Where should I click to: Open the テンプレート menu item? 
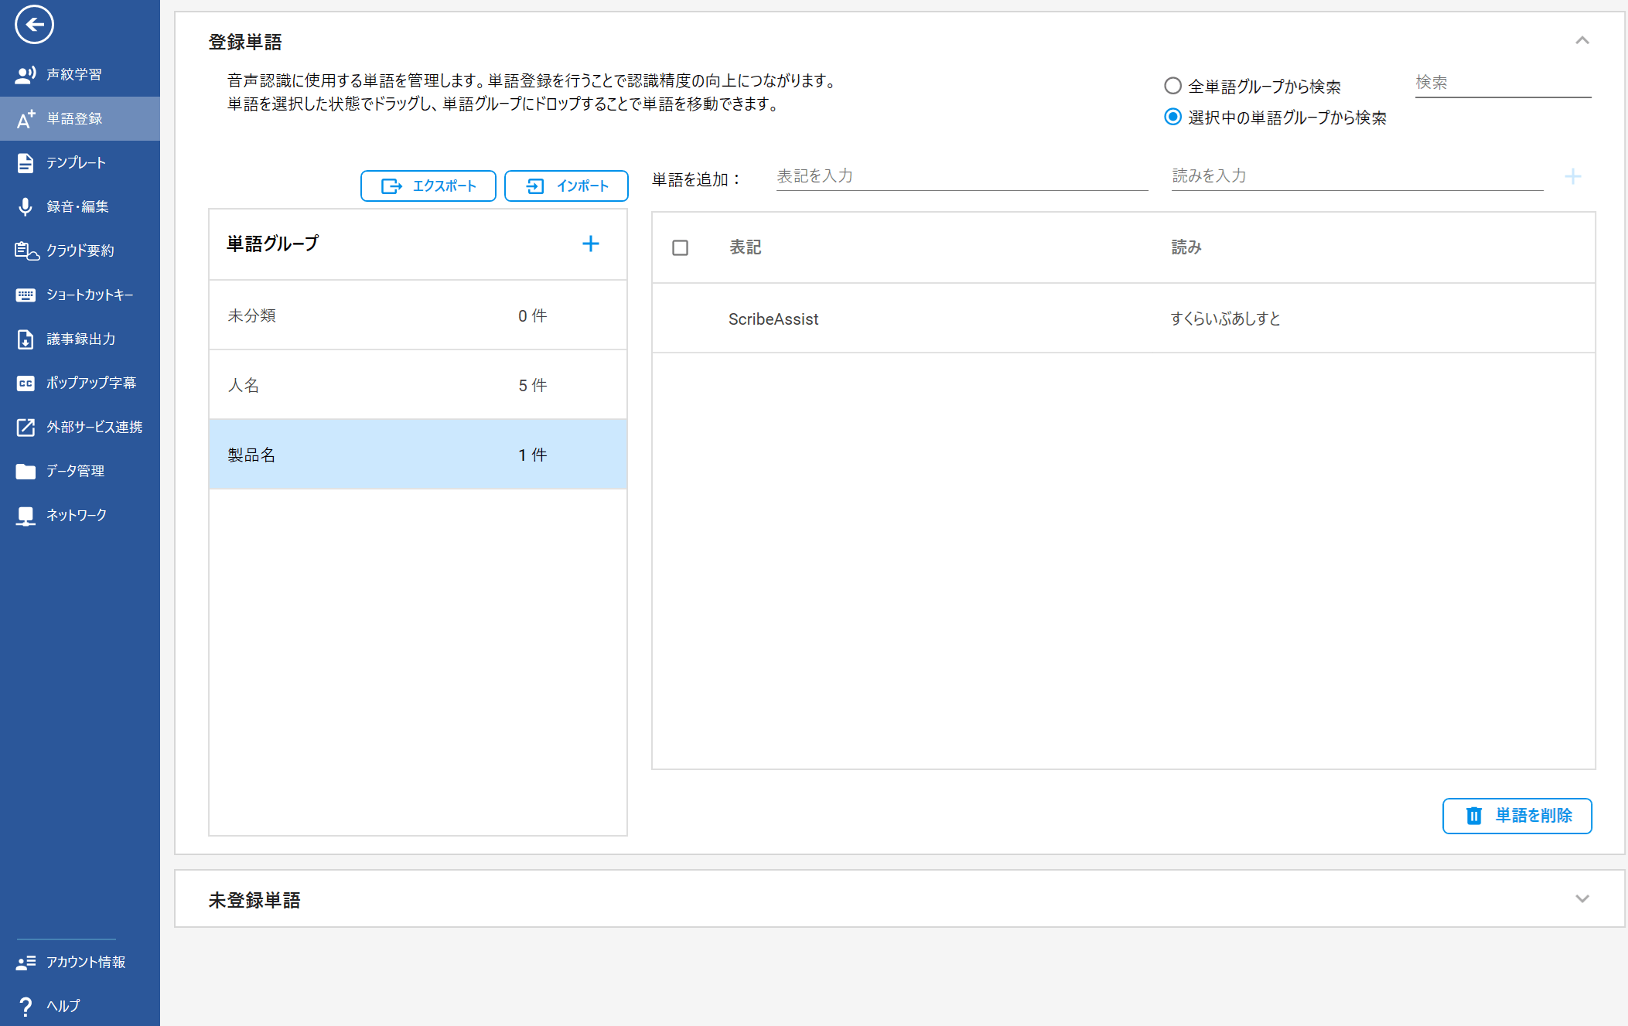(x=76, y=162)
